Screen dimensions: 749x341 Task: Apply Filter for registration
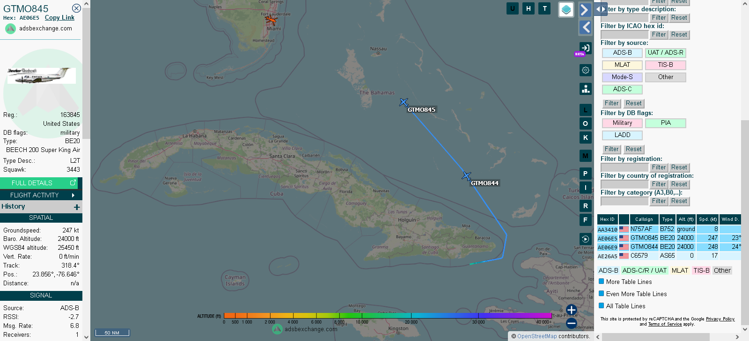[x=659, y=167]
